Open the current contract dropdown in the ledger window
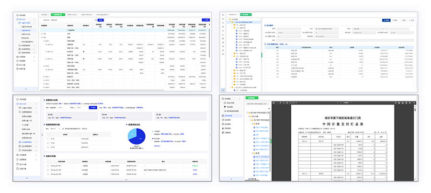The width and height of the screenshot is (431, 193). click(72, 20)
